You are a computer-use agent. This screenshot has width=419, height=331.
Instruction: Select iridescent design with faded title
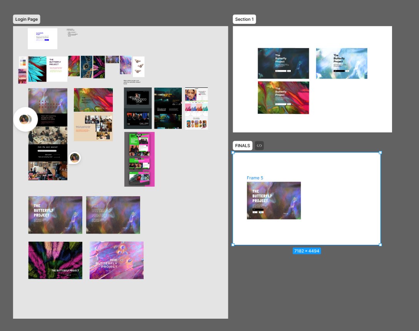pos(113,215)
